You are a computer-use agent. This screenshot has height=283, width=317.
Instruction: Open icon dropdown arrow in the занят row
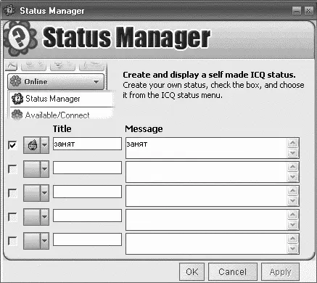(44, 145)
